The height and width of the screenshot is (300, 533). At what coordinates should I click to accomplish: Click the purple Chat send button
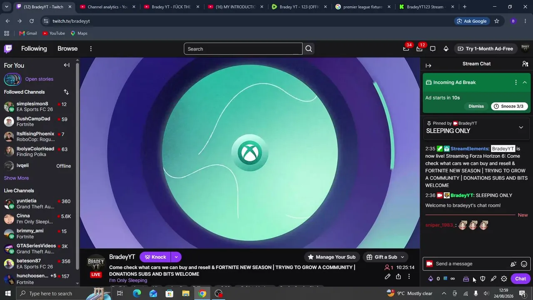point(521,279)
